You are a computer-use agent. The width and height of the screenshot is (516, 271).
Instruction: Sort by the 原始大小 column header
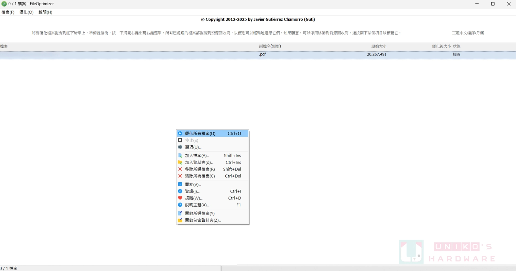pos(378,46)
